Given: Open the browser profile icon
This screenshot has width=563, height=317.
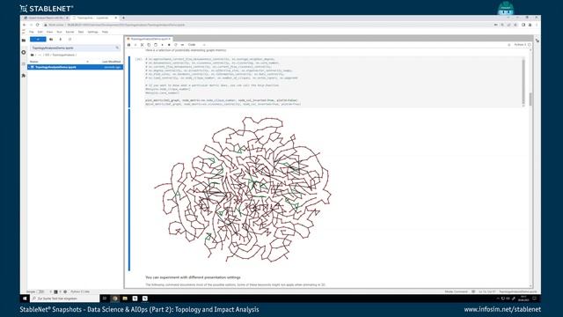Looking at the screenshot, I should [530, 25].
